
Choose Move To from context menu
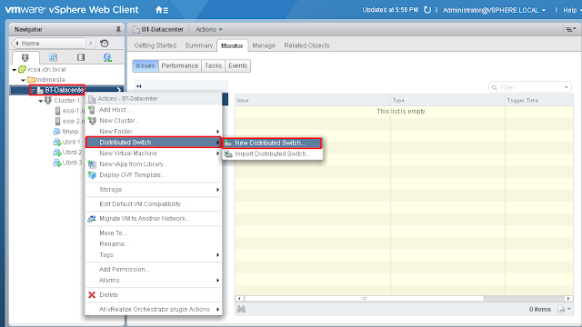coord(154,233)
